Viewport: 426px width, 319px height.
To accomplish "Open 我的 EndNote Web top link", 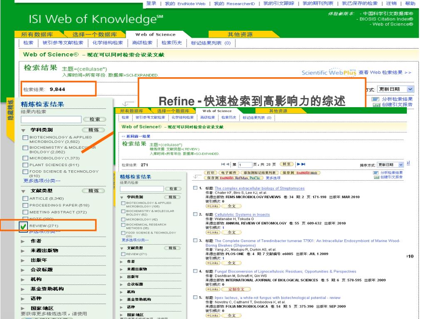I will click(x=185, y=3).
